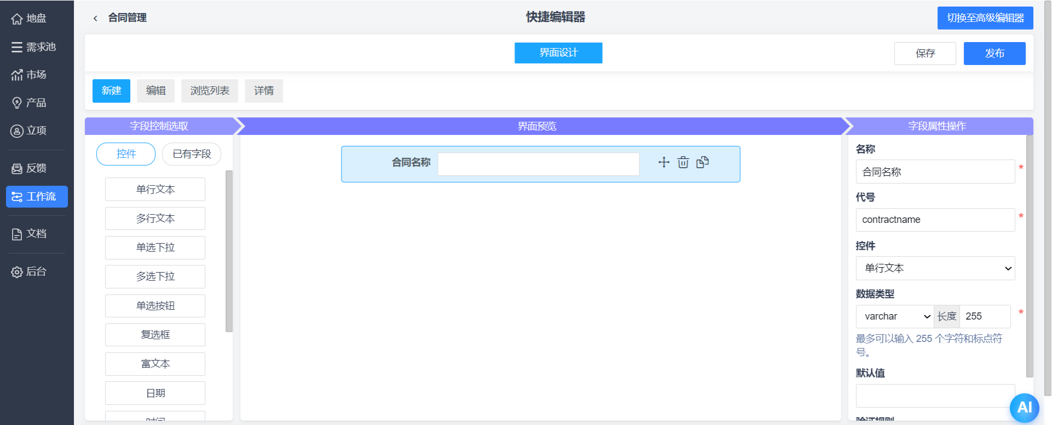Viewport: 1052px width, 425px height.
Task: Open the AI assistant bubble
Action: [x=1025, y=408]
